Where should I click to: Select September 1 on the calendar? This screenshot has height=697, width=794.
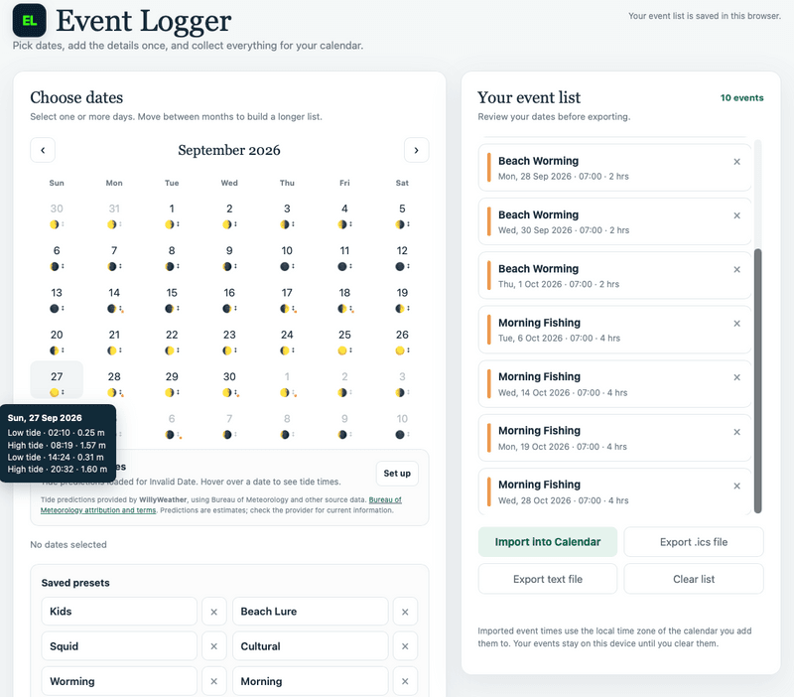coord(172,215)
